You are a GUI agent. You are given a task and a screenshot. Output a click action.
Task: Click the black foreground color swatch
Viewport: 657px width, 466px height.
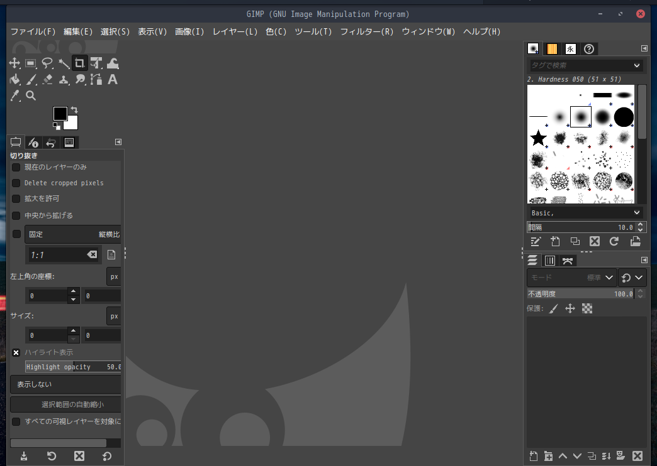click(x=60, y=114)
